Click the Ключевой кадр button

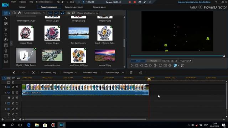click(90, 73)
